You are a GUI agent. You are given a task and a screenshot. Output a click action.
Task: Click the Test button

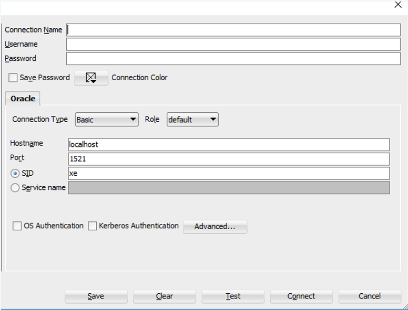coord(233,296)
